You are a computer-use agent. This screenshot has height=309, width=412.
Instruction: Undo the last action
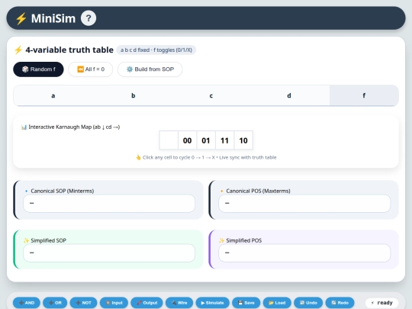click(308, 303)
